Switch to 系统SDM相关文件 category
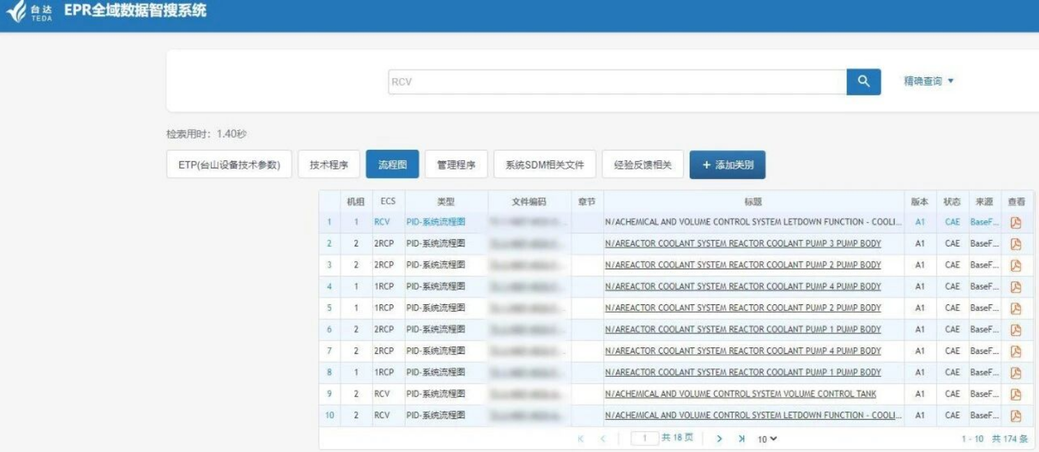Viewport: 1039px width, 452px height. pyautogui.click(x=545, y=165)
